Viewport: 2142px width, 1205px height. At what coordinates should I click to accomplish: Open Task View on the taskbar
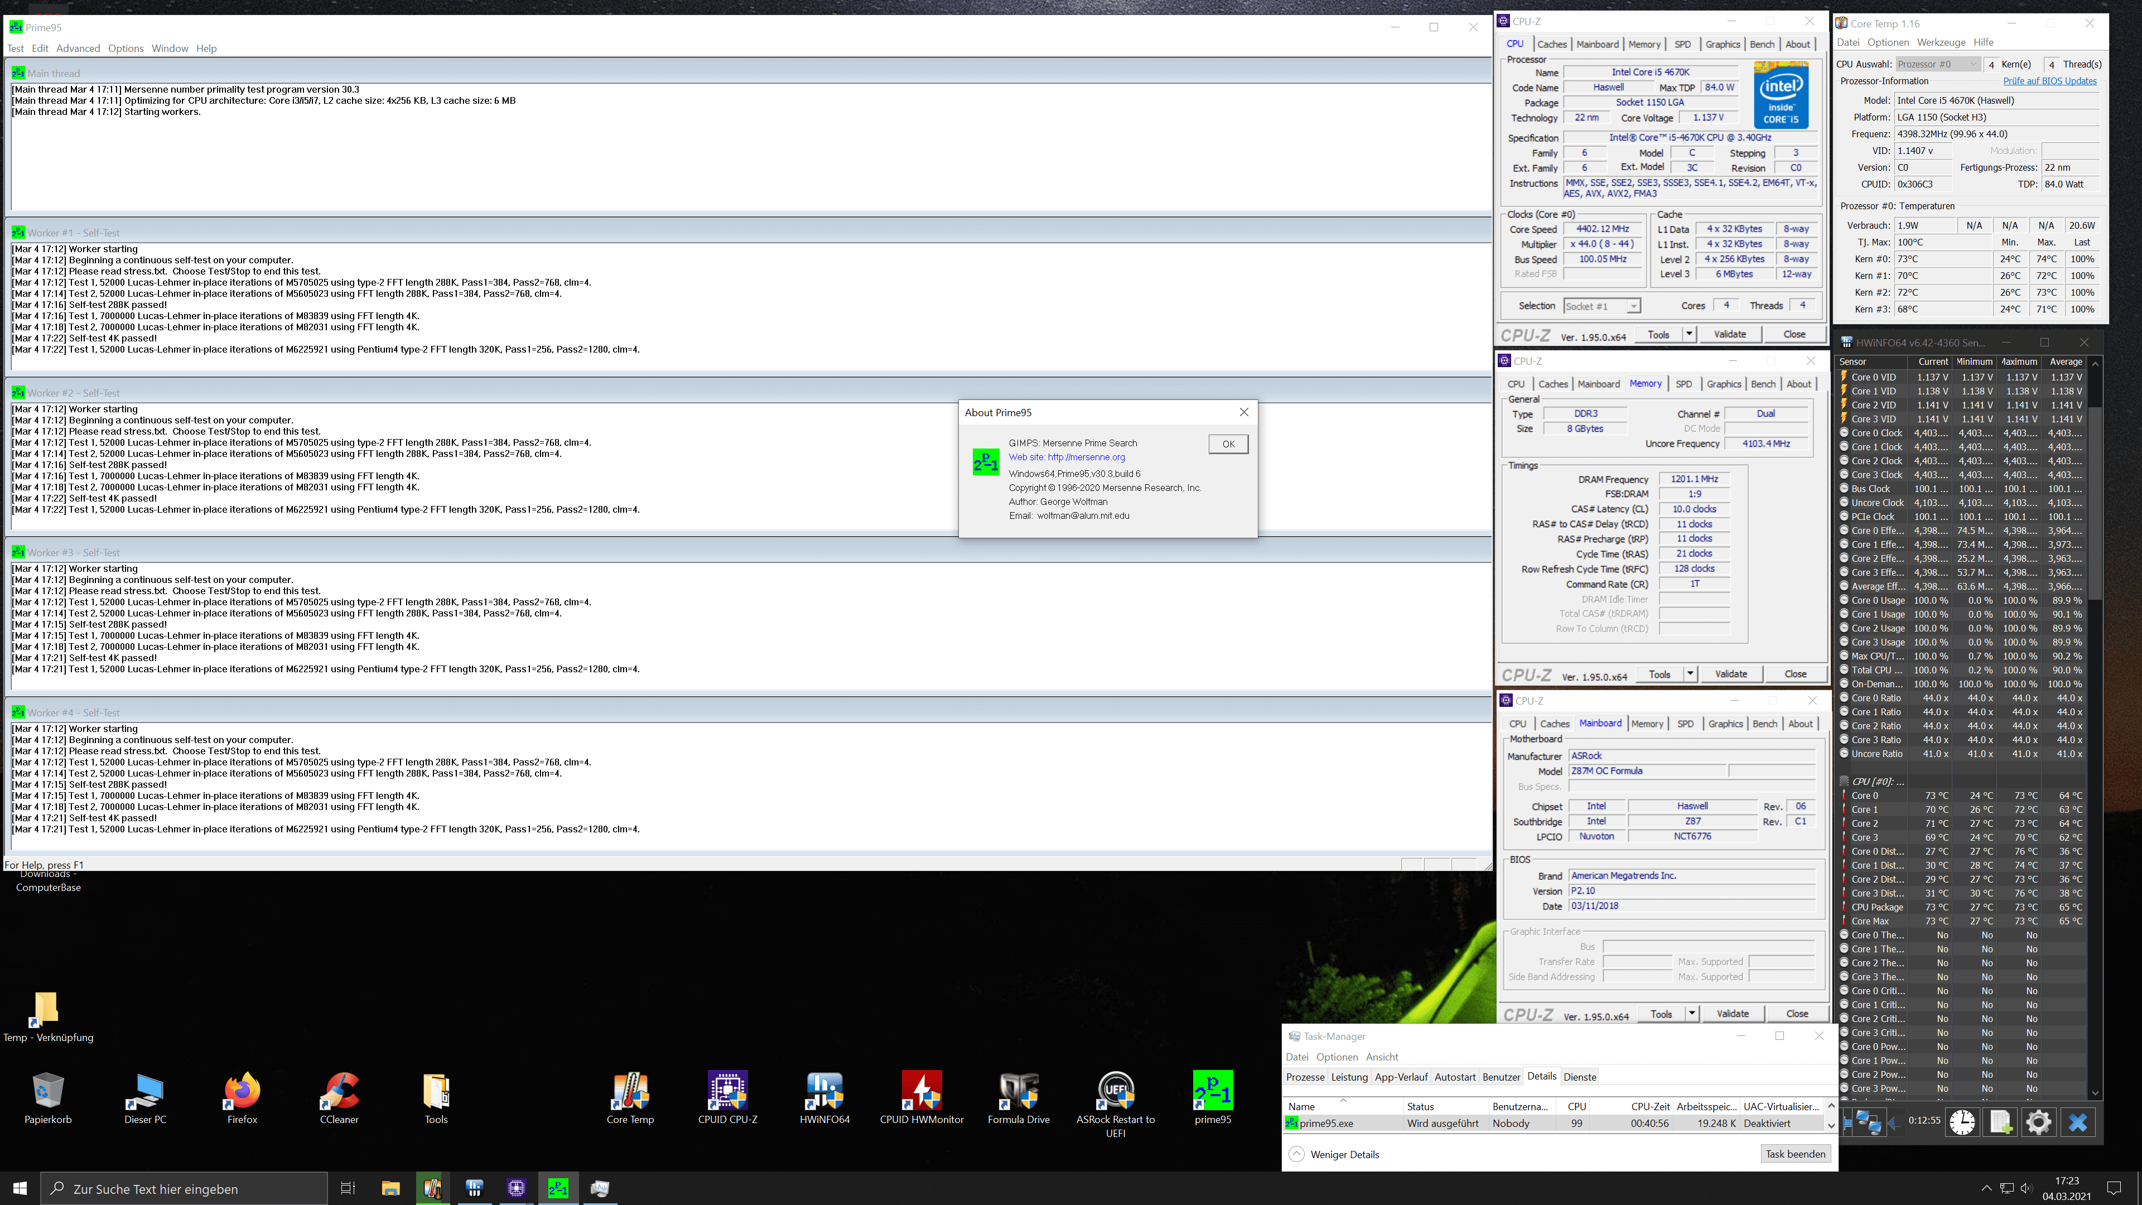pos(349,1188)
